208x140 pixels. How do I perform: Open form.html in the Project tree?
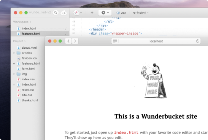point(29,68)
